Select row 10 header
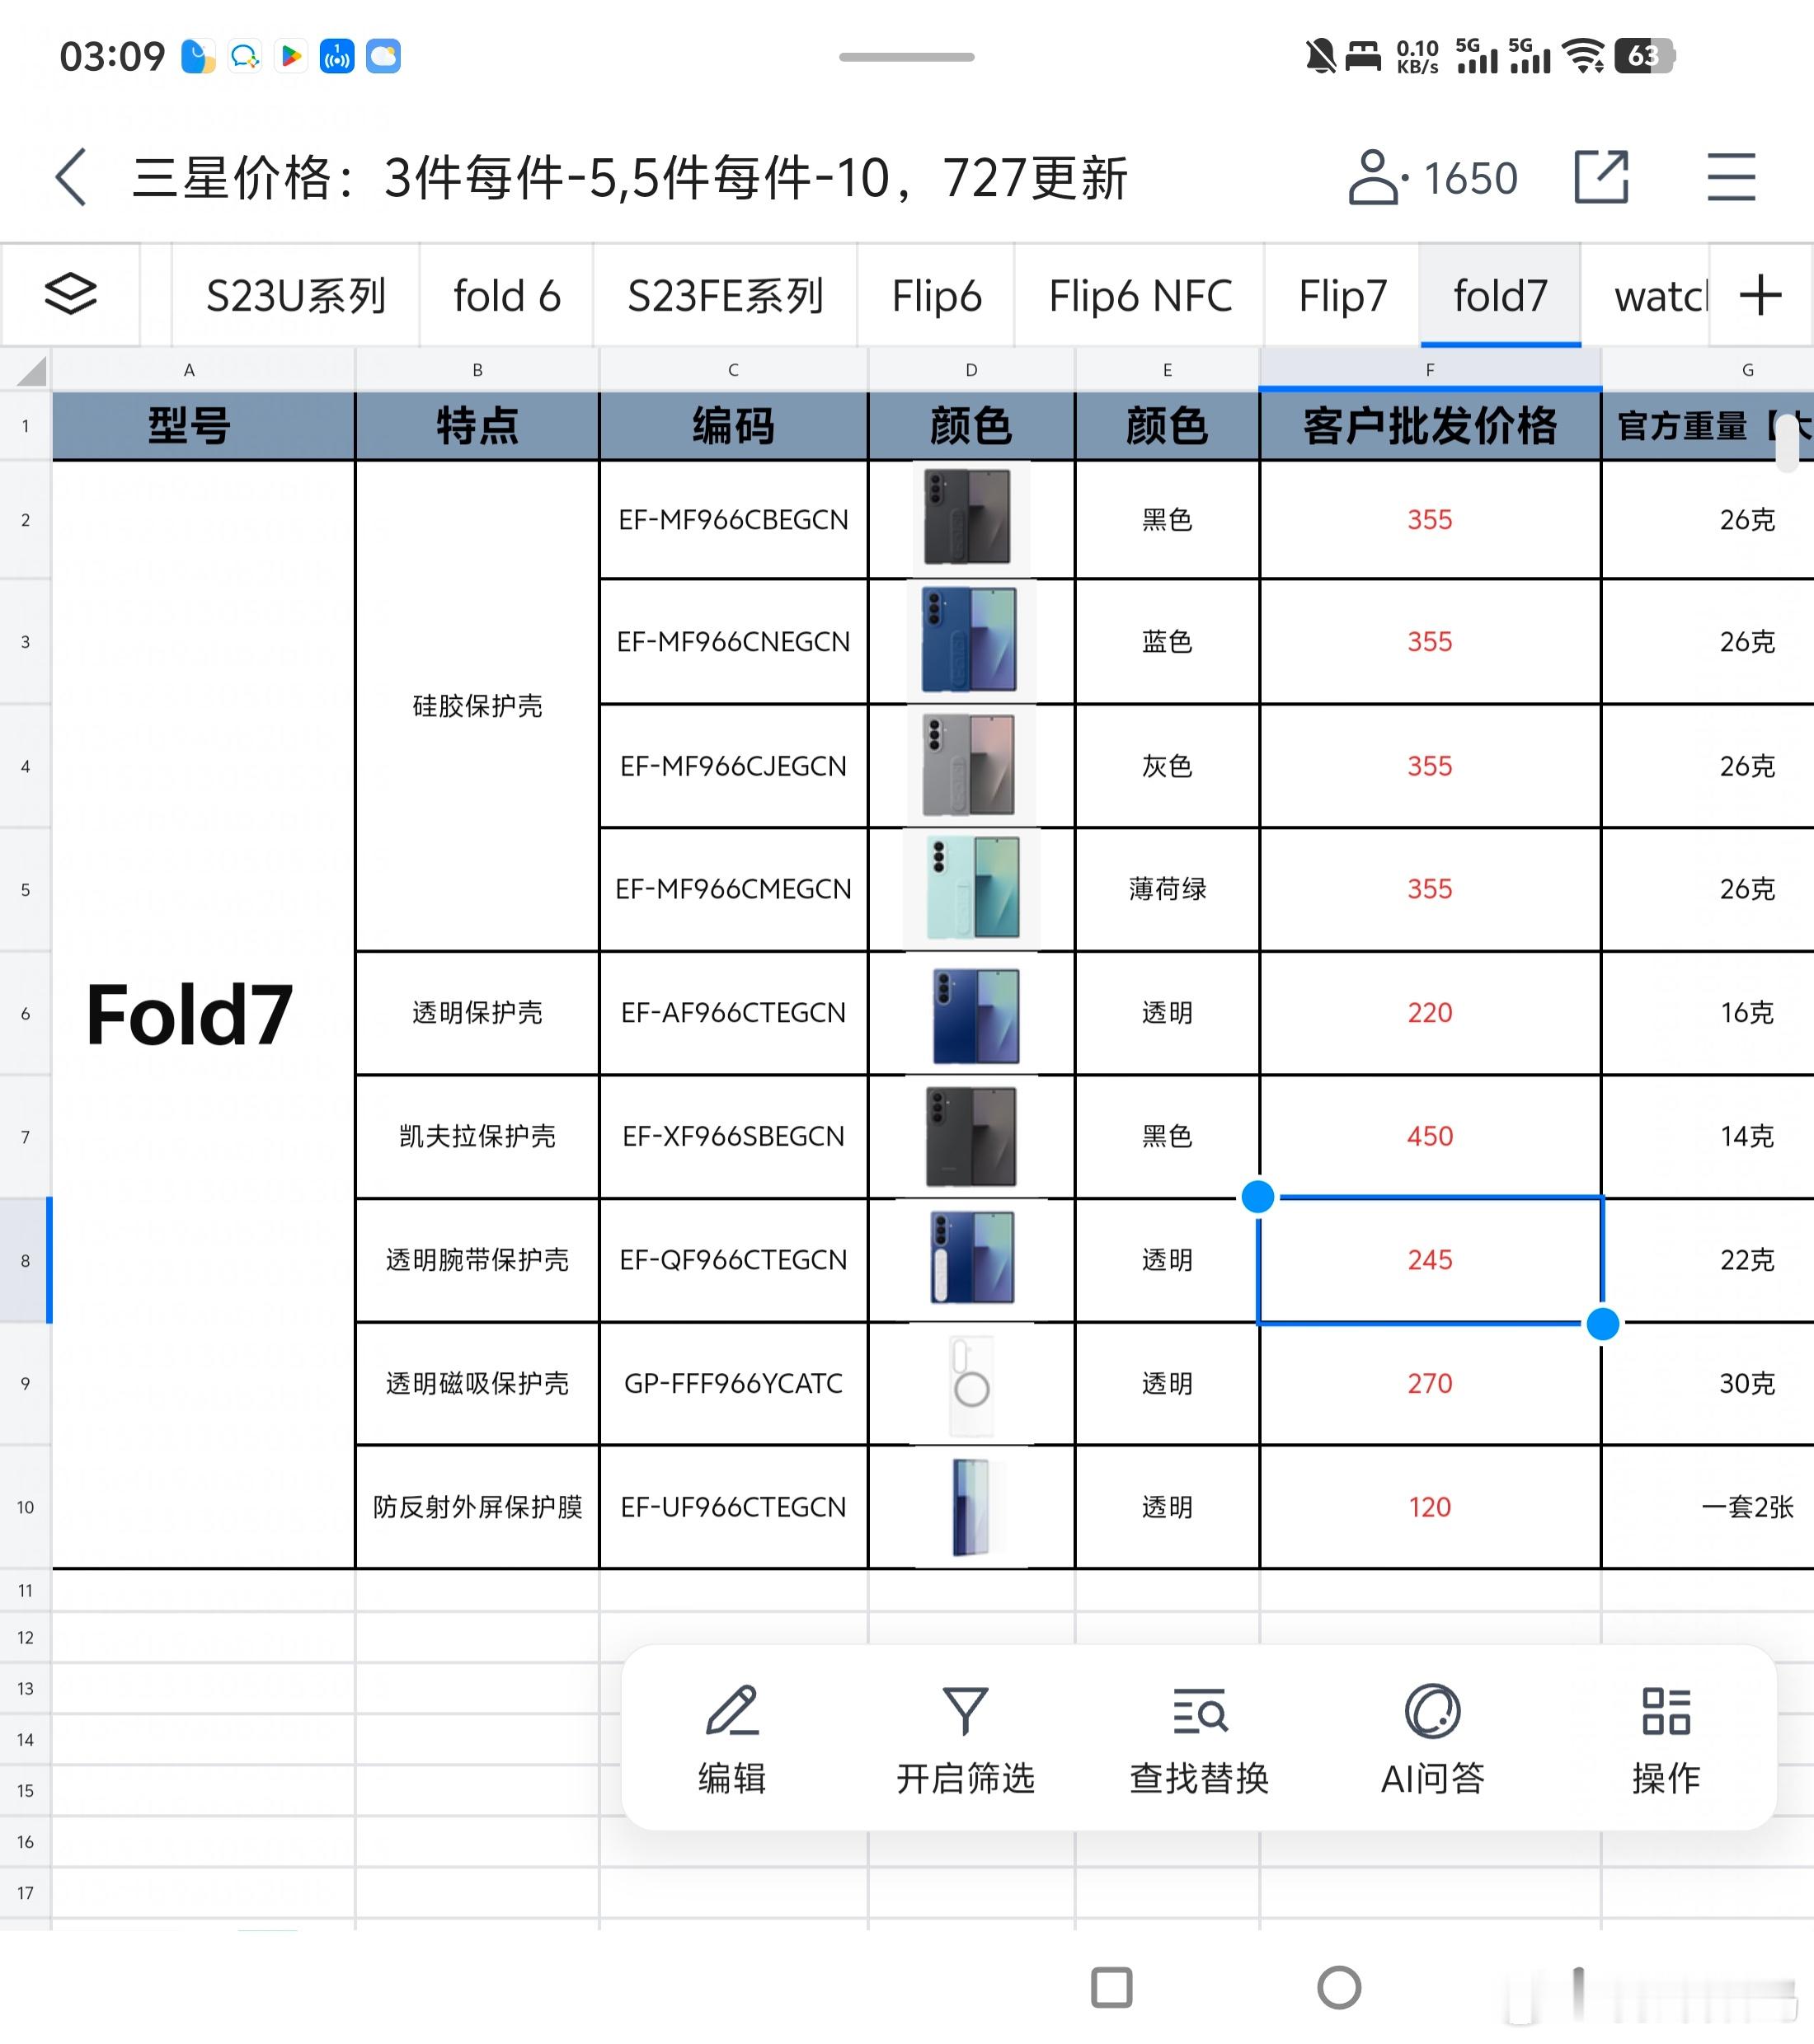The width and height of the screenshot is (1814, 2044). [26, 1507]
